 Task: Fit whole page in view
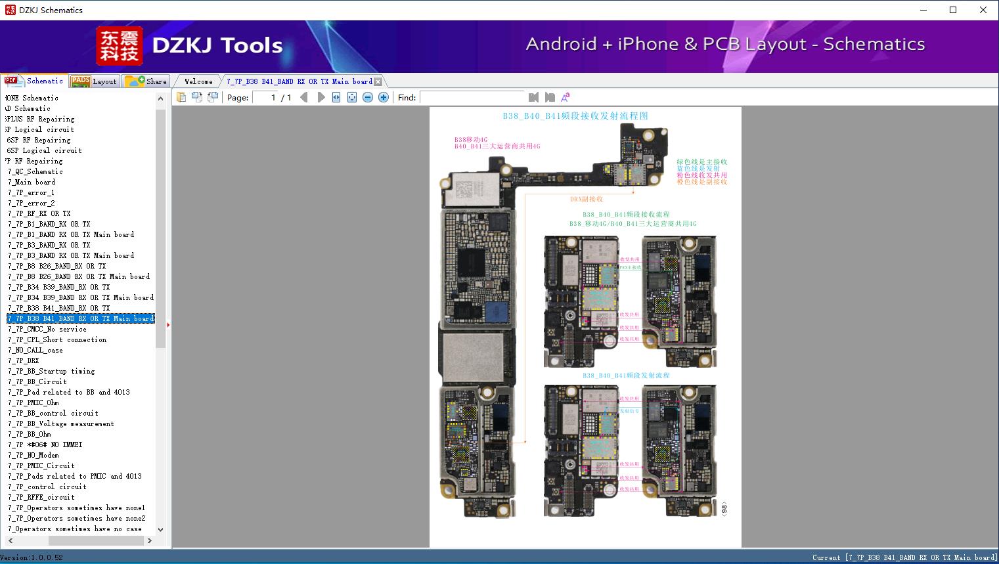(352, 97)
